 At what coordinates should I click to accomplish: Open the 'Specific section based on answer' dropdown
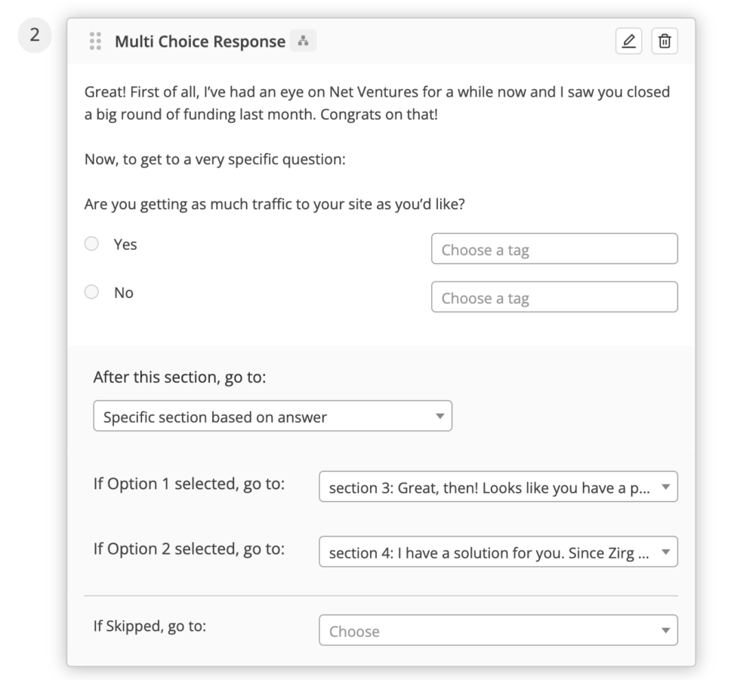click(x=272, y=416)
